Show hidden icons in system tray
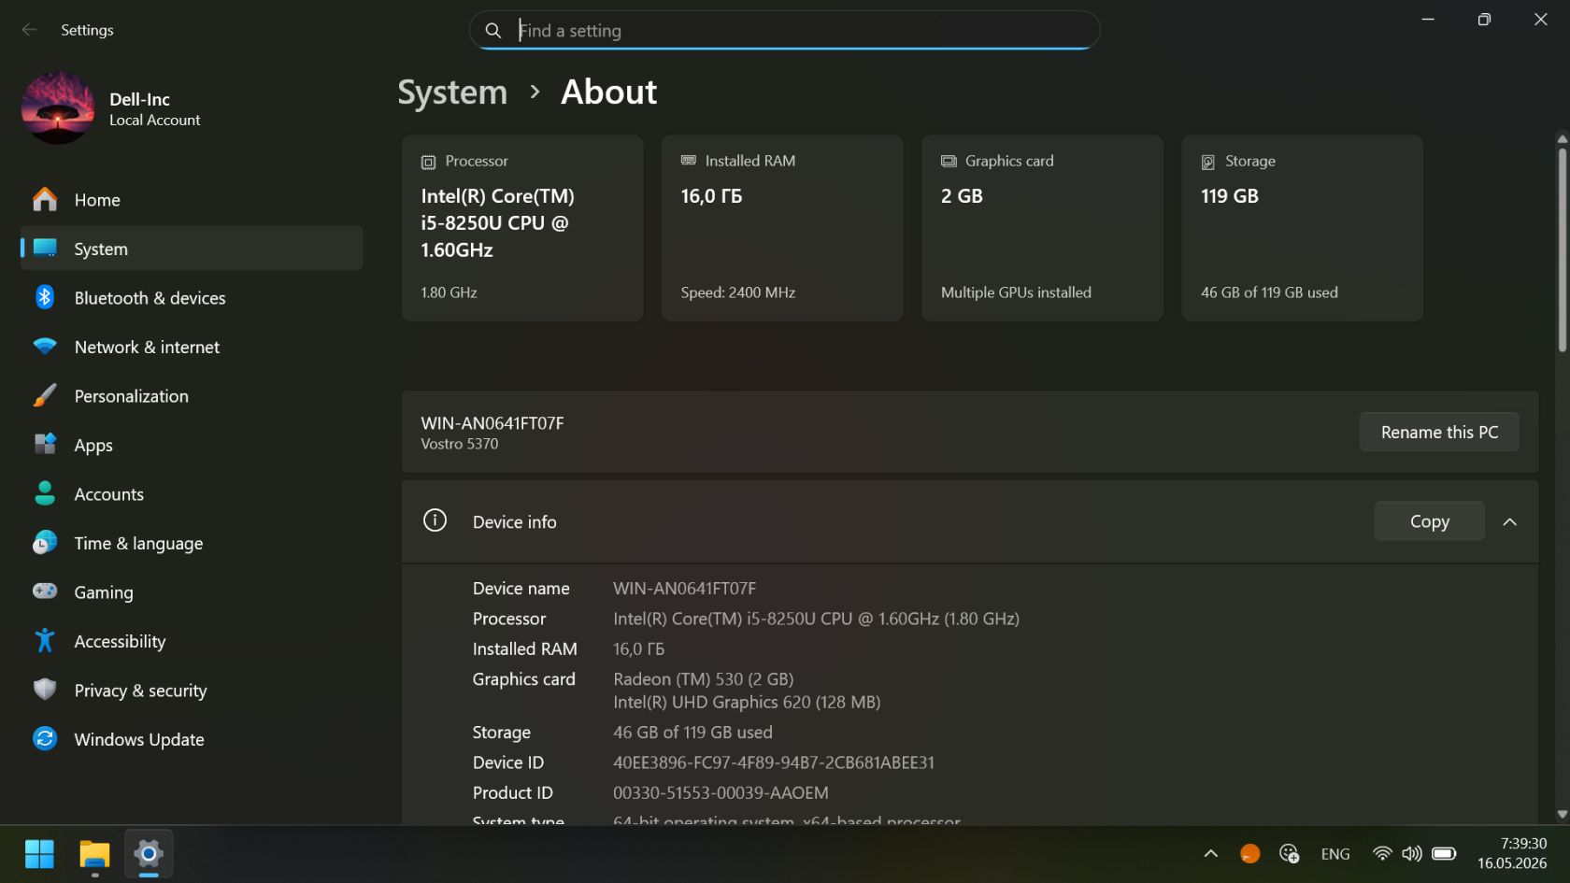The height and width of the screenshot is (883, 1570). click(1210, 853)
